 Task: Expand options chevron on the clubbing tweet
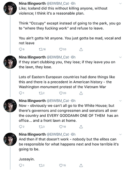(120, 57)
